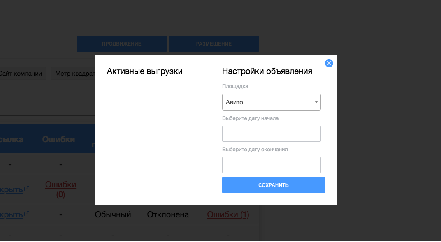Click the Отклонена status cell
Image resolution: width=441 pixels, height=242 pixels.
[x=168, y=214]
